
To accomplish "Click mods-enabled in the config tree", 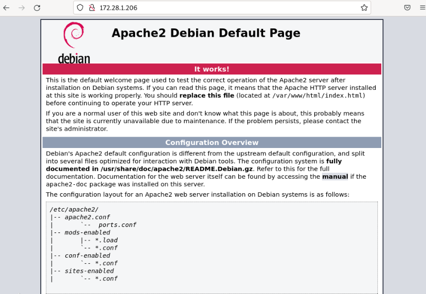I will (x=87, y=232).
